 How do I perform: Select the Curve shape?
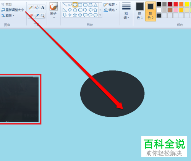[70, 5]
